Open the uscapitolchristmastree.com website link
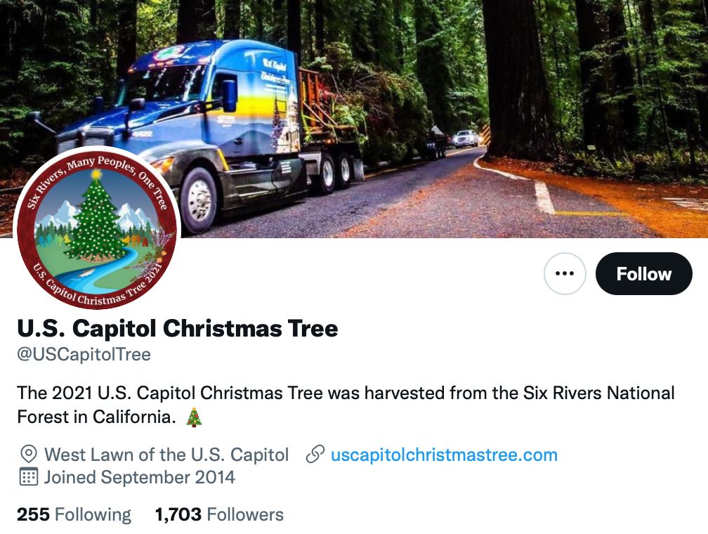This screenshot has width=708, height=534. click(x=444, y=455)
